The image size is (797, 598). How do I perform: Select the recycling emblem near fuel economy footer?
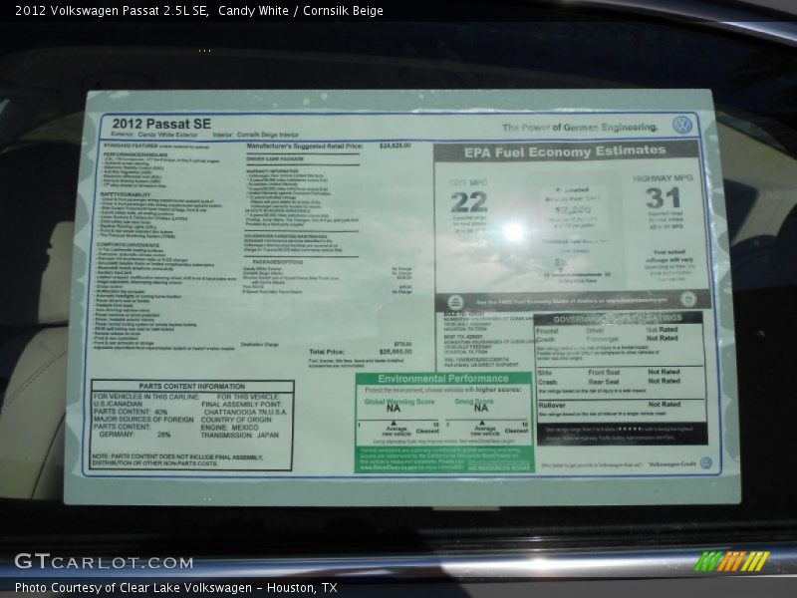(x=687, y=300)
